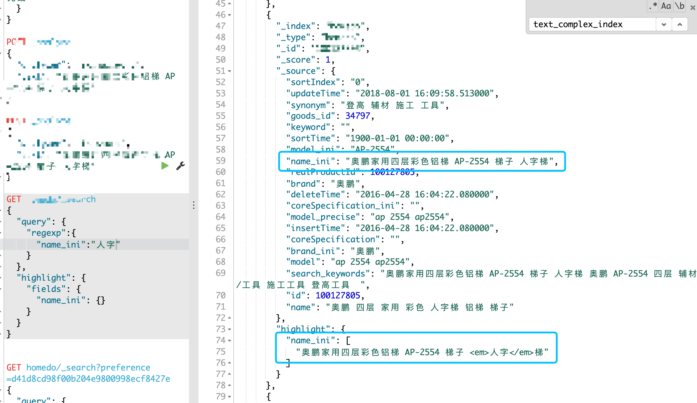The width and height of the screenshot is (697, 403).
Task: Close the editor search box
Action: (693, 8)
